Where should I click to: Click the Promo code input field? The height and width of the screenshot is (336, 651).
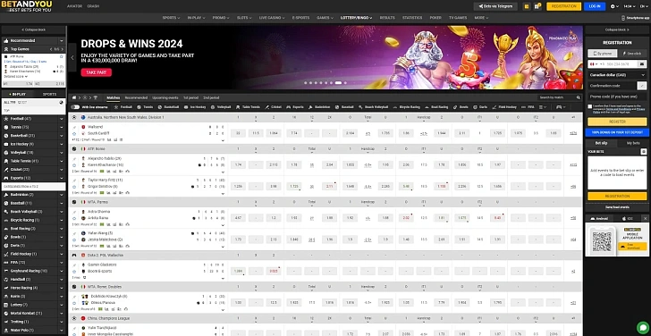pos(617,97)
